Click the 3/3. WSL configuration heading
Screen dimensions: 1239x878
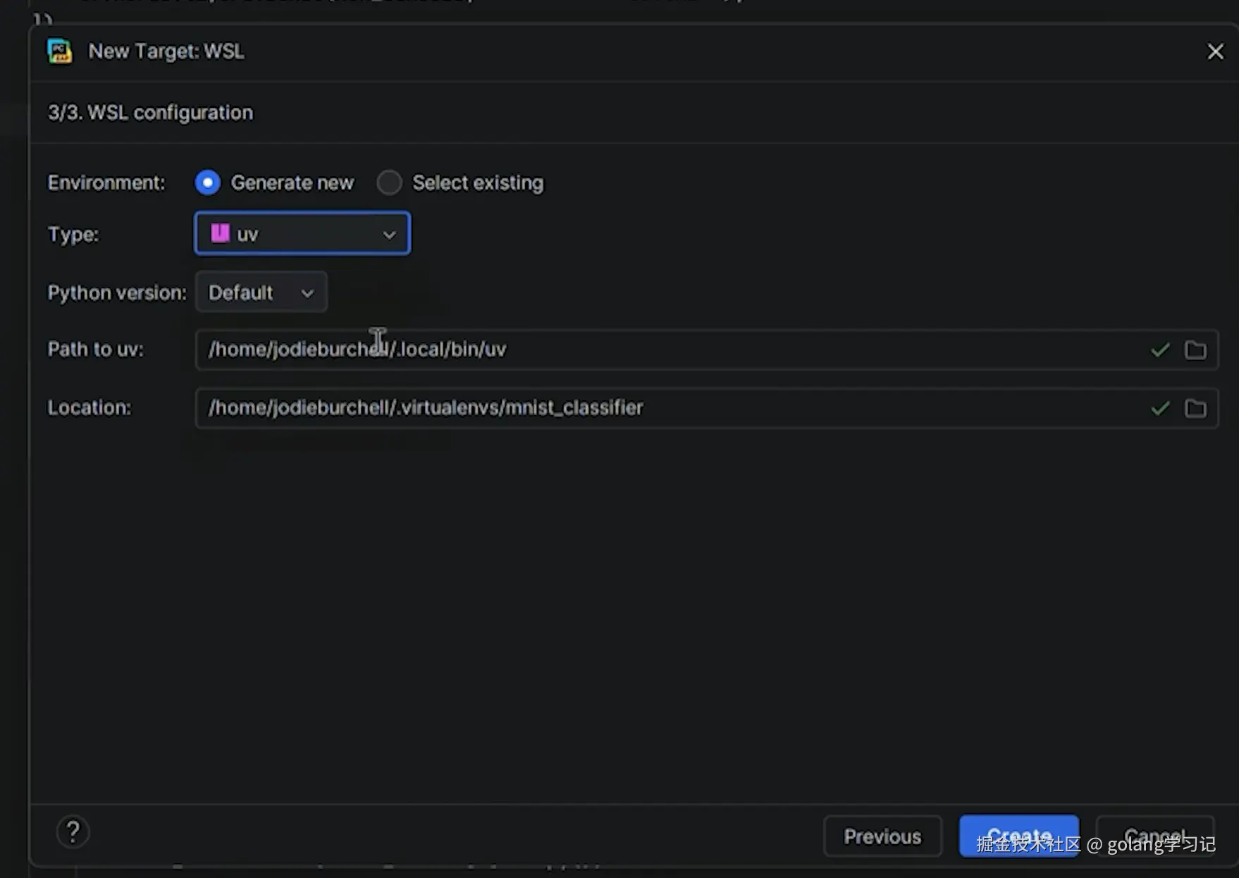[x=150, y=113]
